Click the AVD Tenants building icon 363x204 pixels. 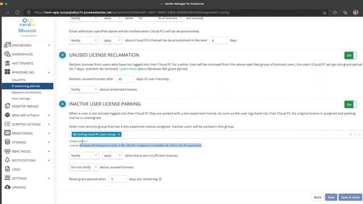pyautogui.click(x=7, y=63)
